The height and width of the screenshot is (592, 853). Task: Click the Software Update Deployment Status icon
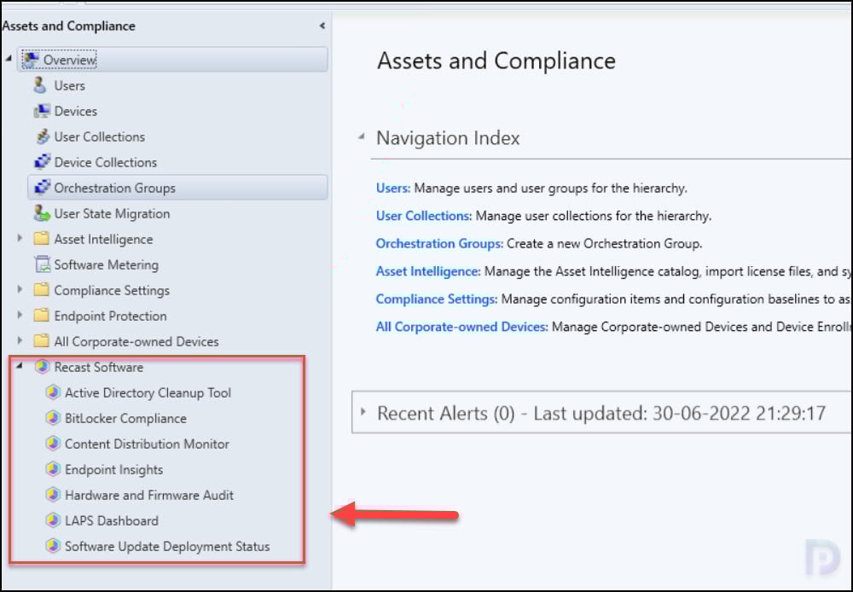point(53,546)
